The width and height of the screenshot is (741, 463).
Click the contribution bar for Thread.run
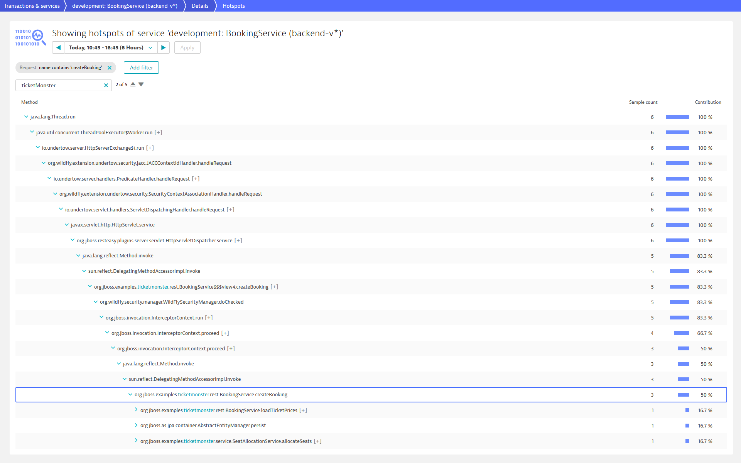click(677, 117)
